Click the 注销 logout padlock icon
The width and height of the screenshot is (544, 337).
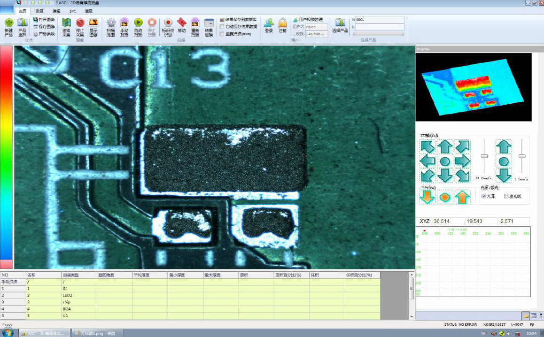pyautogui.click(x=283, y=23)
